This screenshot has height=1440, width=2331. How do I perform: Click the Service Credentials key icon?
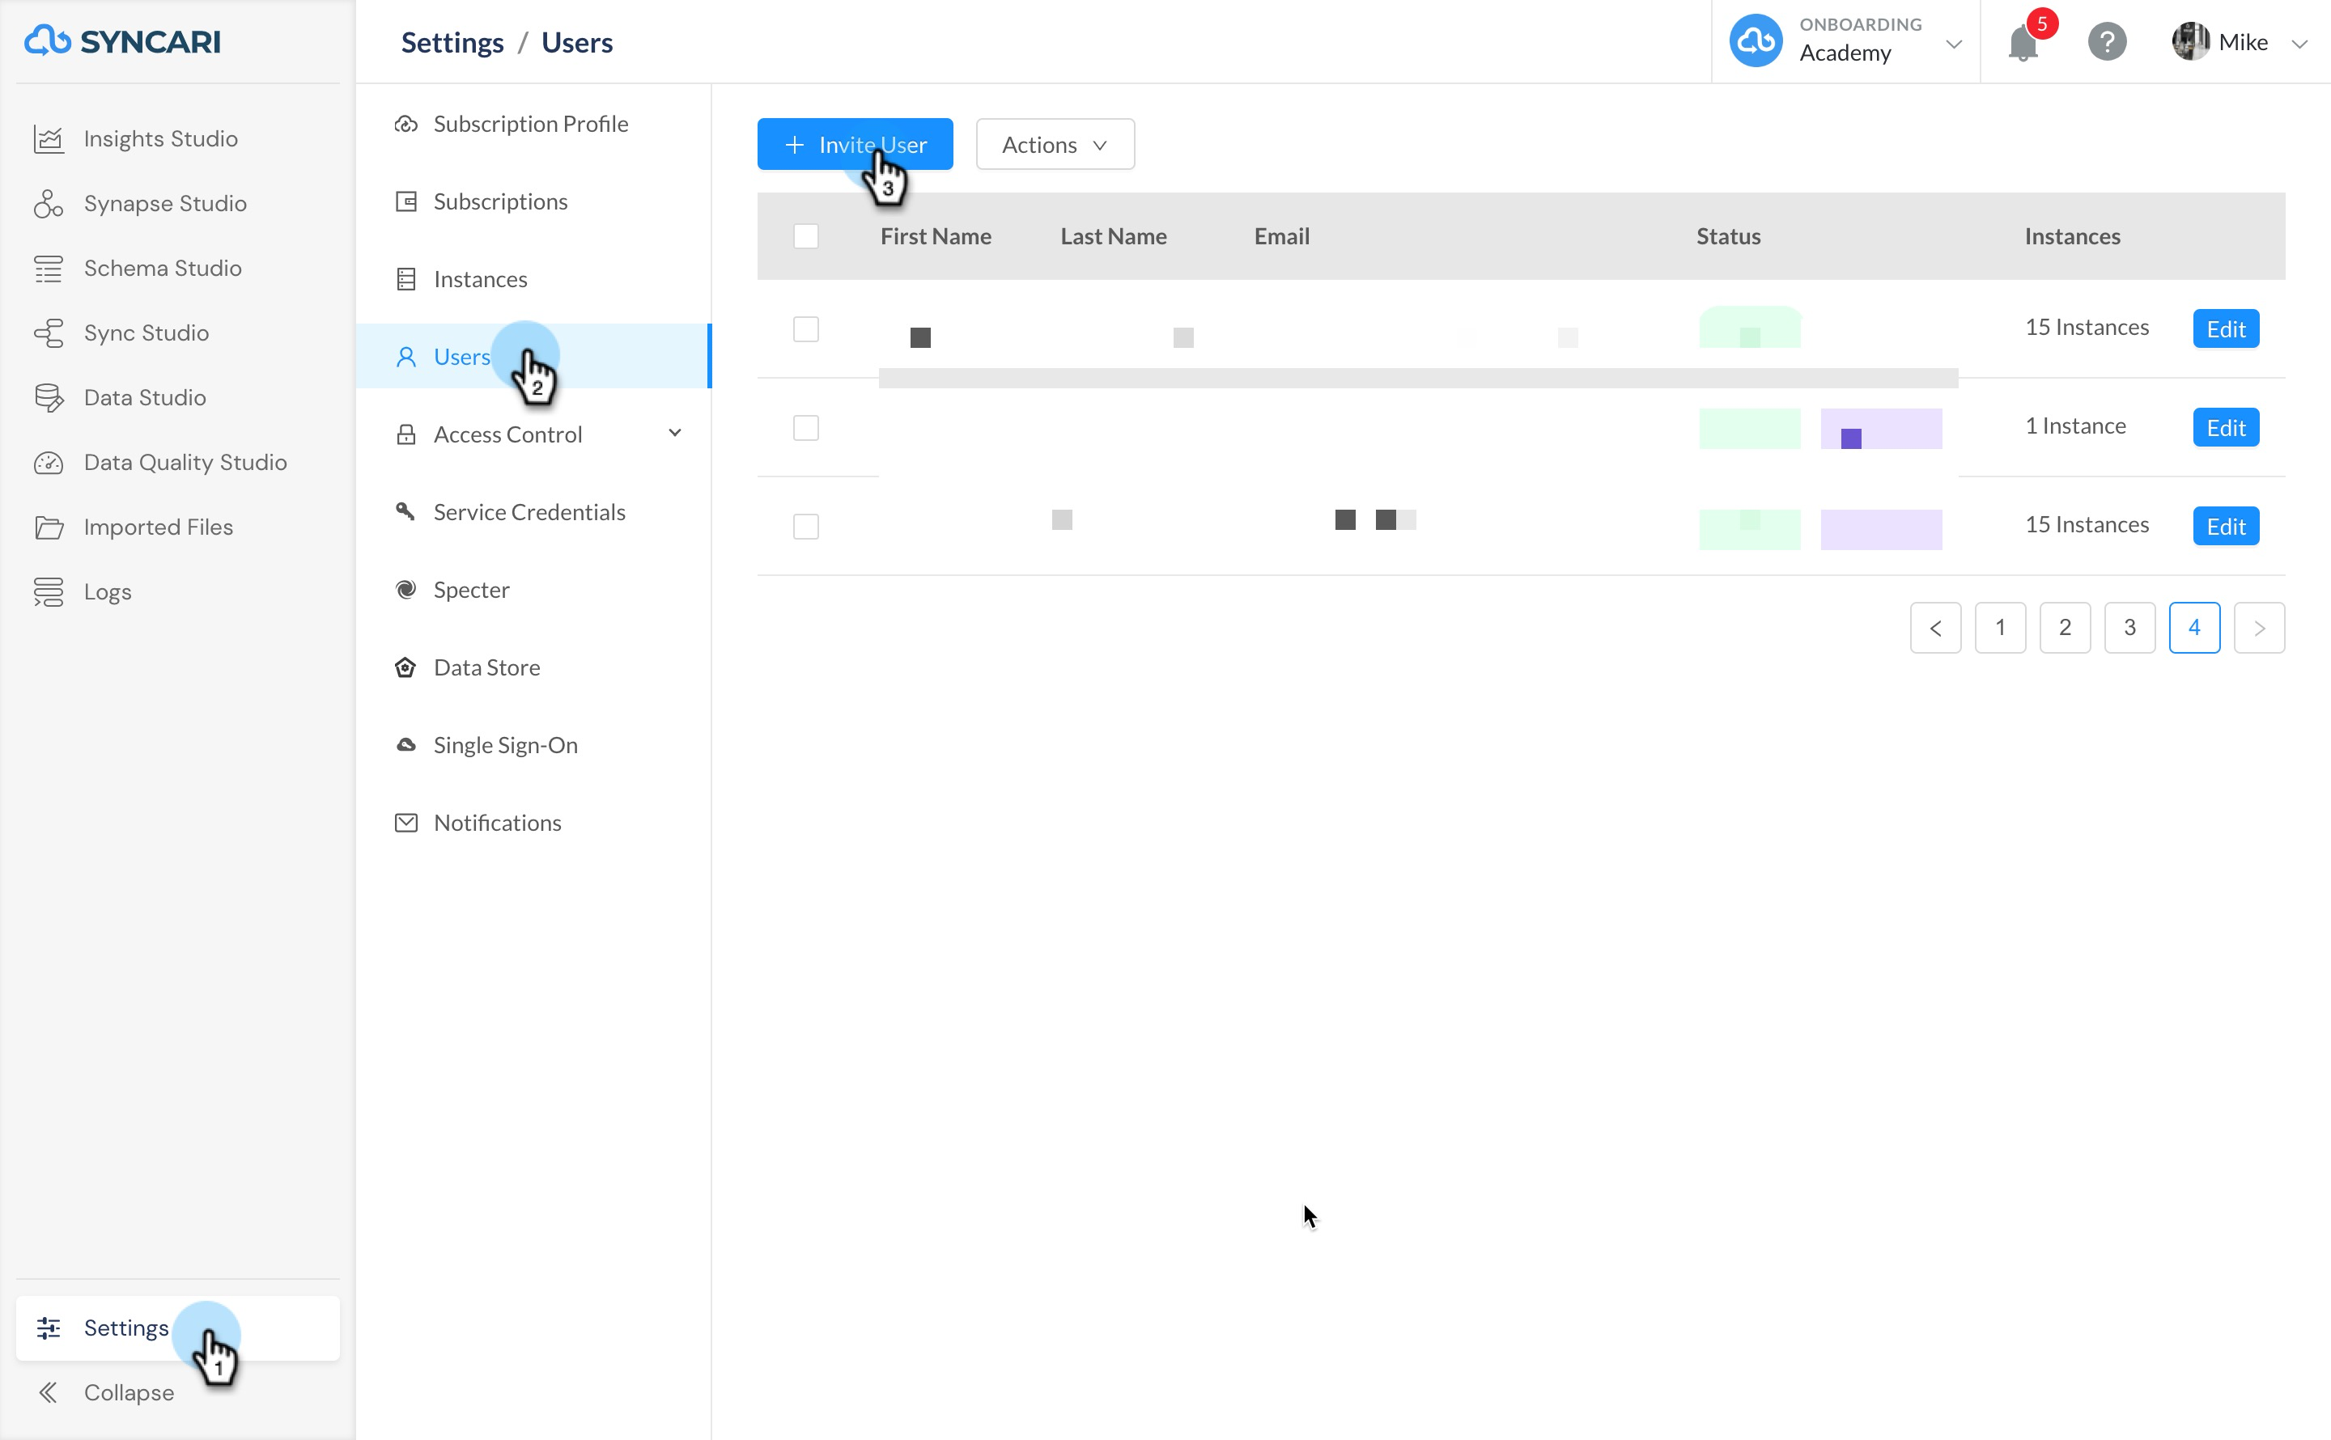(x=405, y=512)
